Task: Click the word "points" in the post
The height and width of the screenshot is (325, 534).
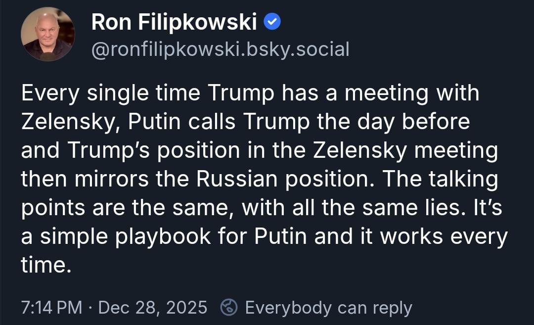Action: pos(51,208)
